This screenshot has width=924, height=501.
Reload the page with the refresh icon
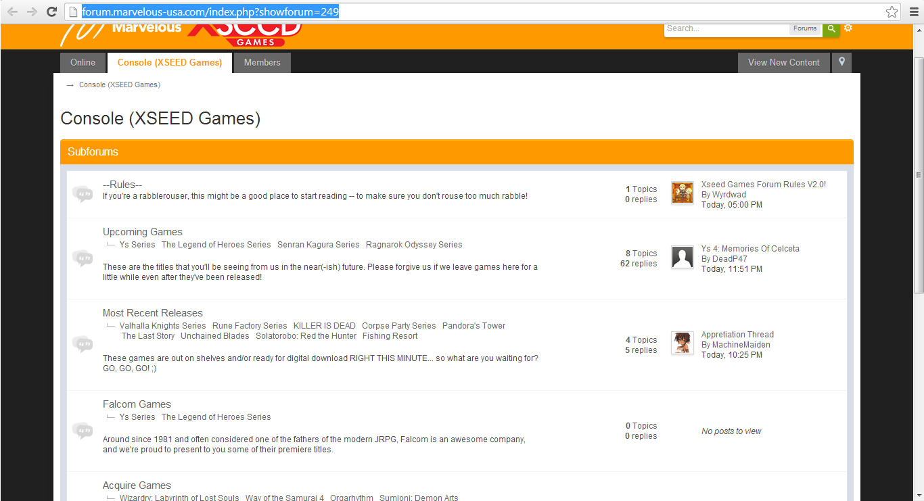coord(51,11)
